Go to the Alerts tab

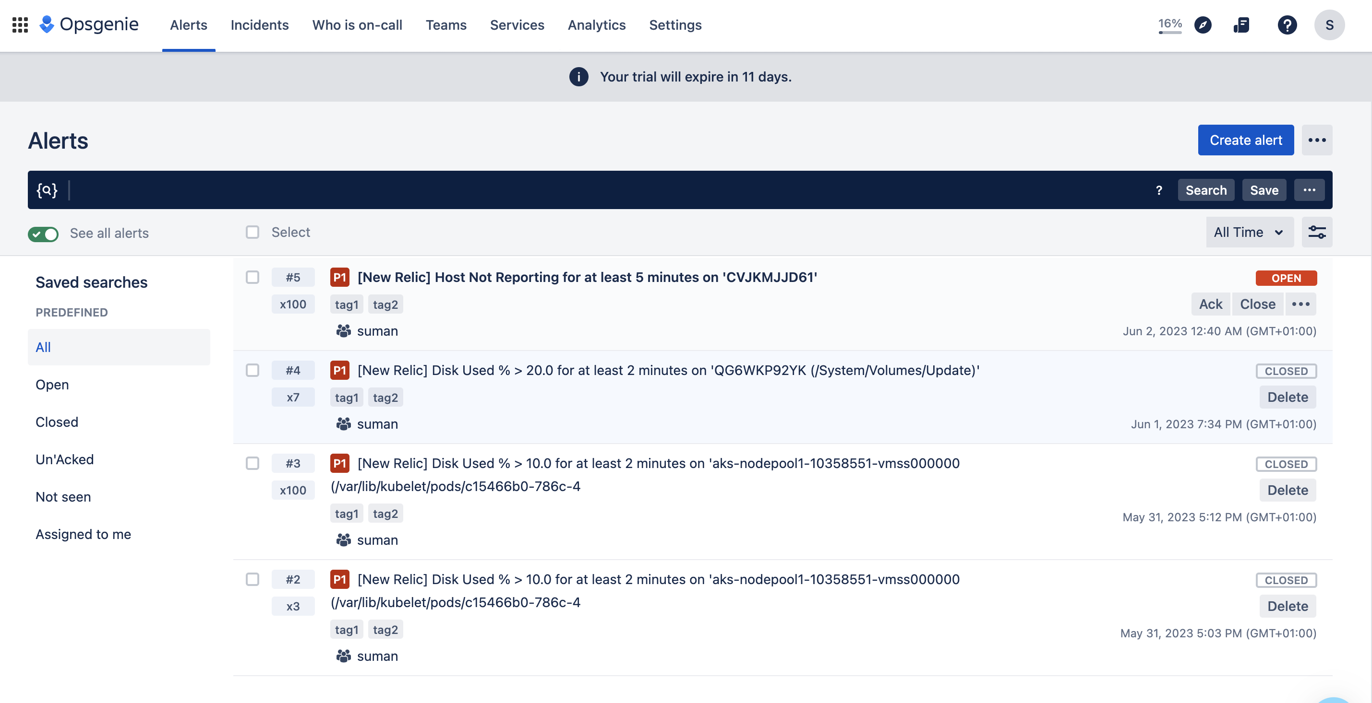[189, 25]
